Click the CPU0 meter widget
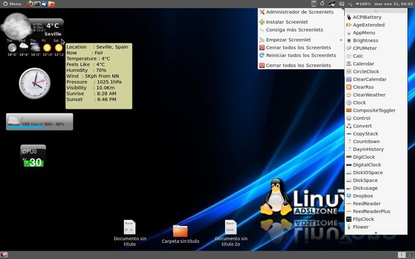Viewport: 415px width, 259px height. (x=33, y=156)
